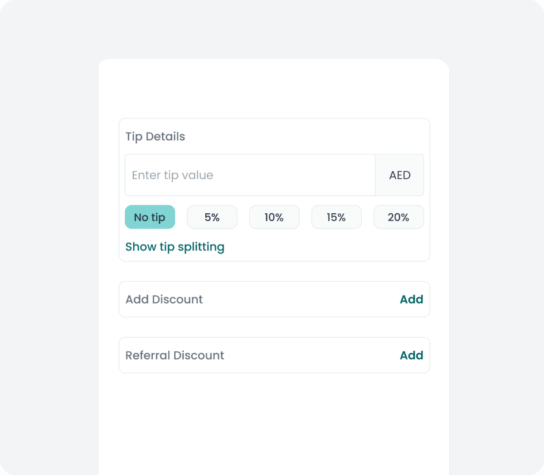Open the Add Discount form

tap(411, 299)
